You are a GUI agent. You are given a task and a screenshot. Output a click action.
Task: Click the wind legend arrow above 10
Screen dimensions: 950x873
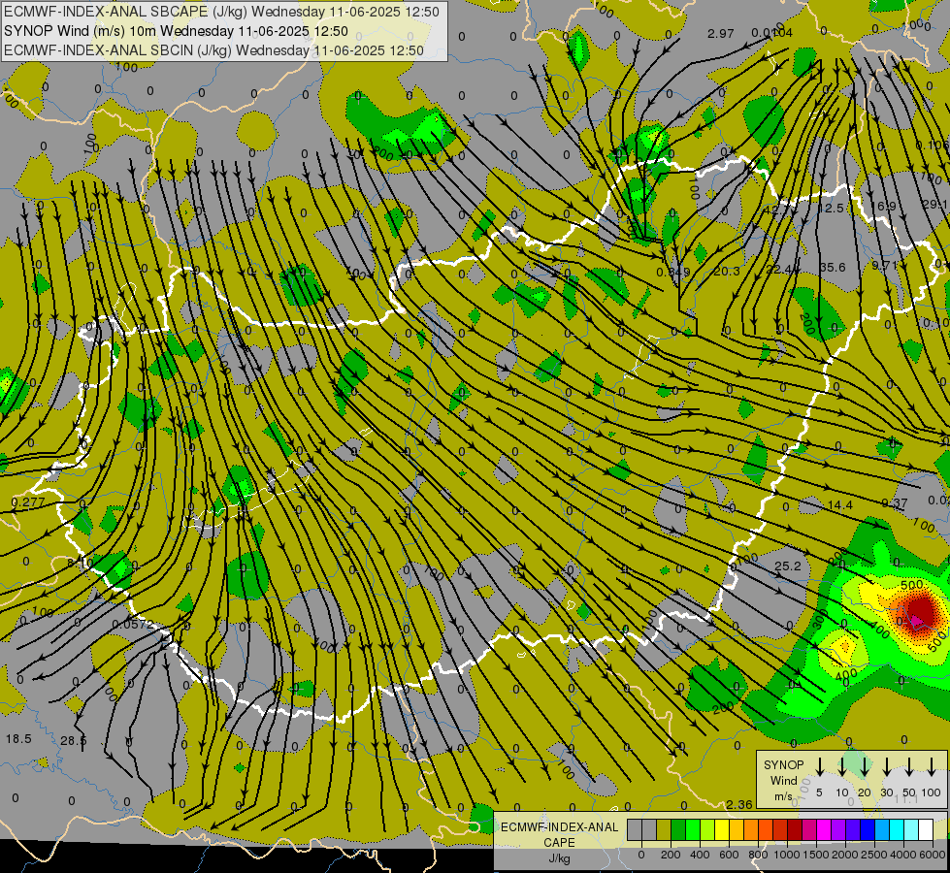coord(842,766)
